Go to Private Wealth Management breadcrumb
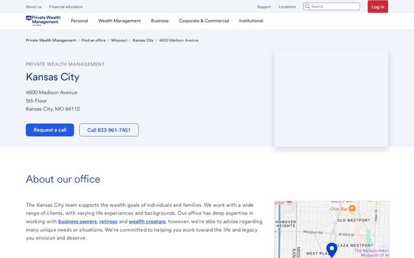Screen dimensions: 414x258 click(x=51, y=40)
